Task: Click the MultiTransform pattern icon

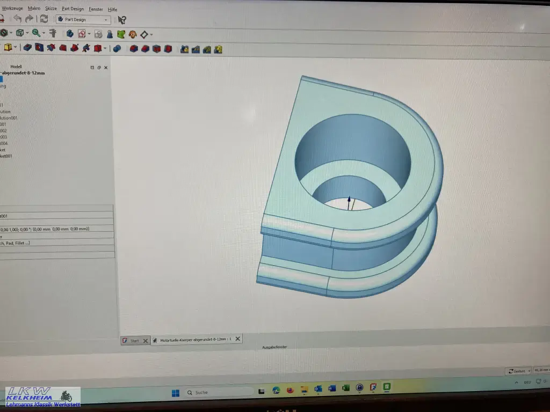Action: pos(218,50)
